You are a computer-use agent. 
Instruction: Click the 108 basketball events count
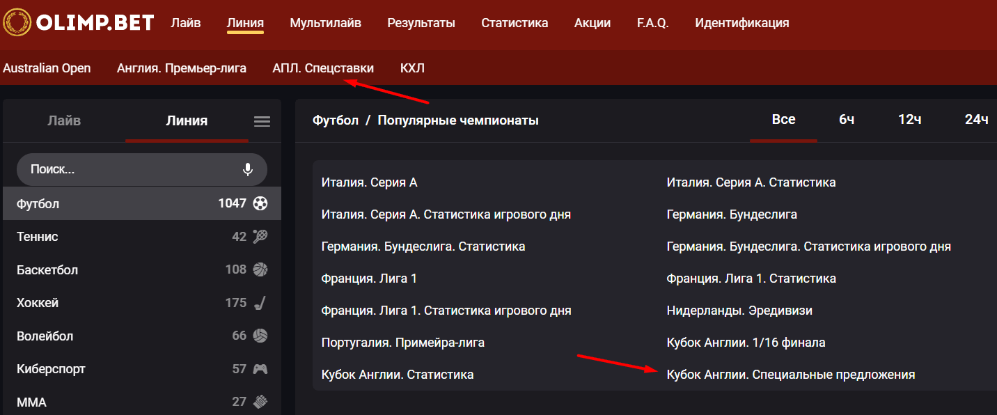tap(236, 269)
